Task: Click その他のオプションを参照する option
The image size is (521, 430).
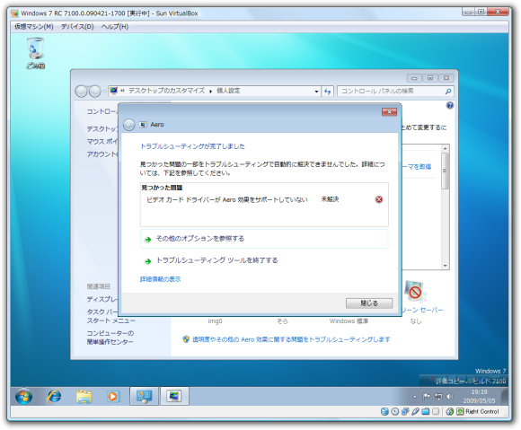Action: (264, 239)
